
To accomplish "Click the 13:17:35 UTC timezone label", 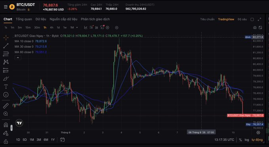I will (x=224, y=140).
